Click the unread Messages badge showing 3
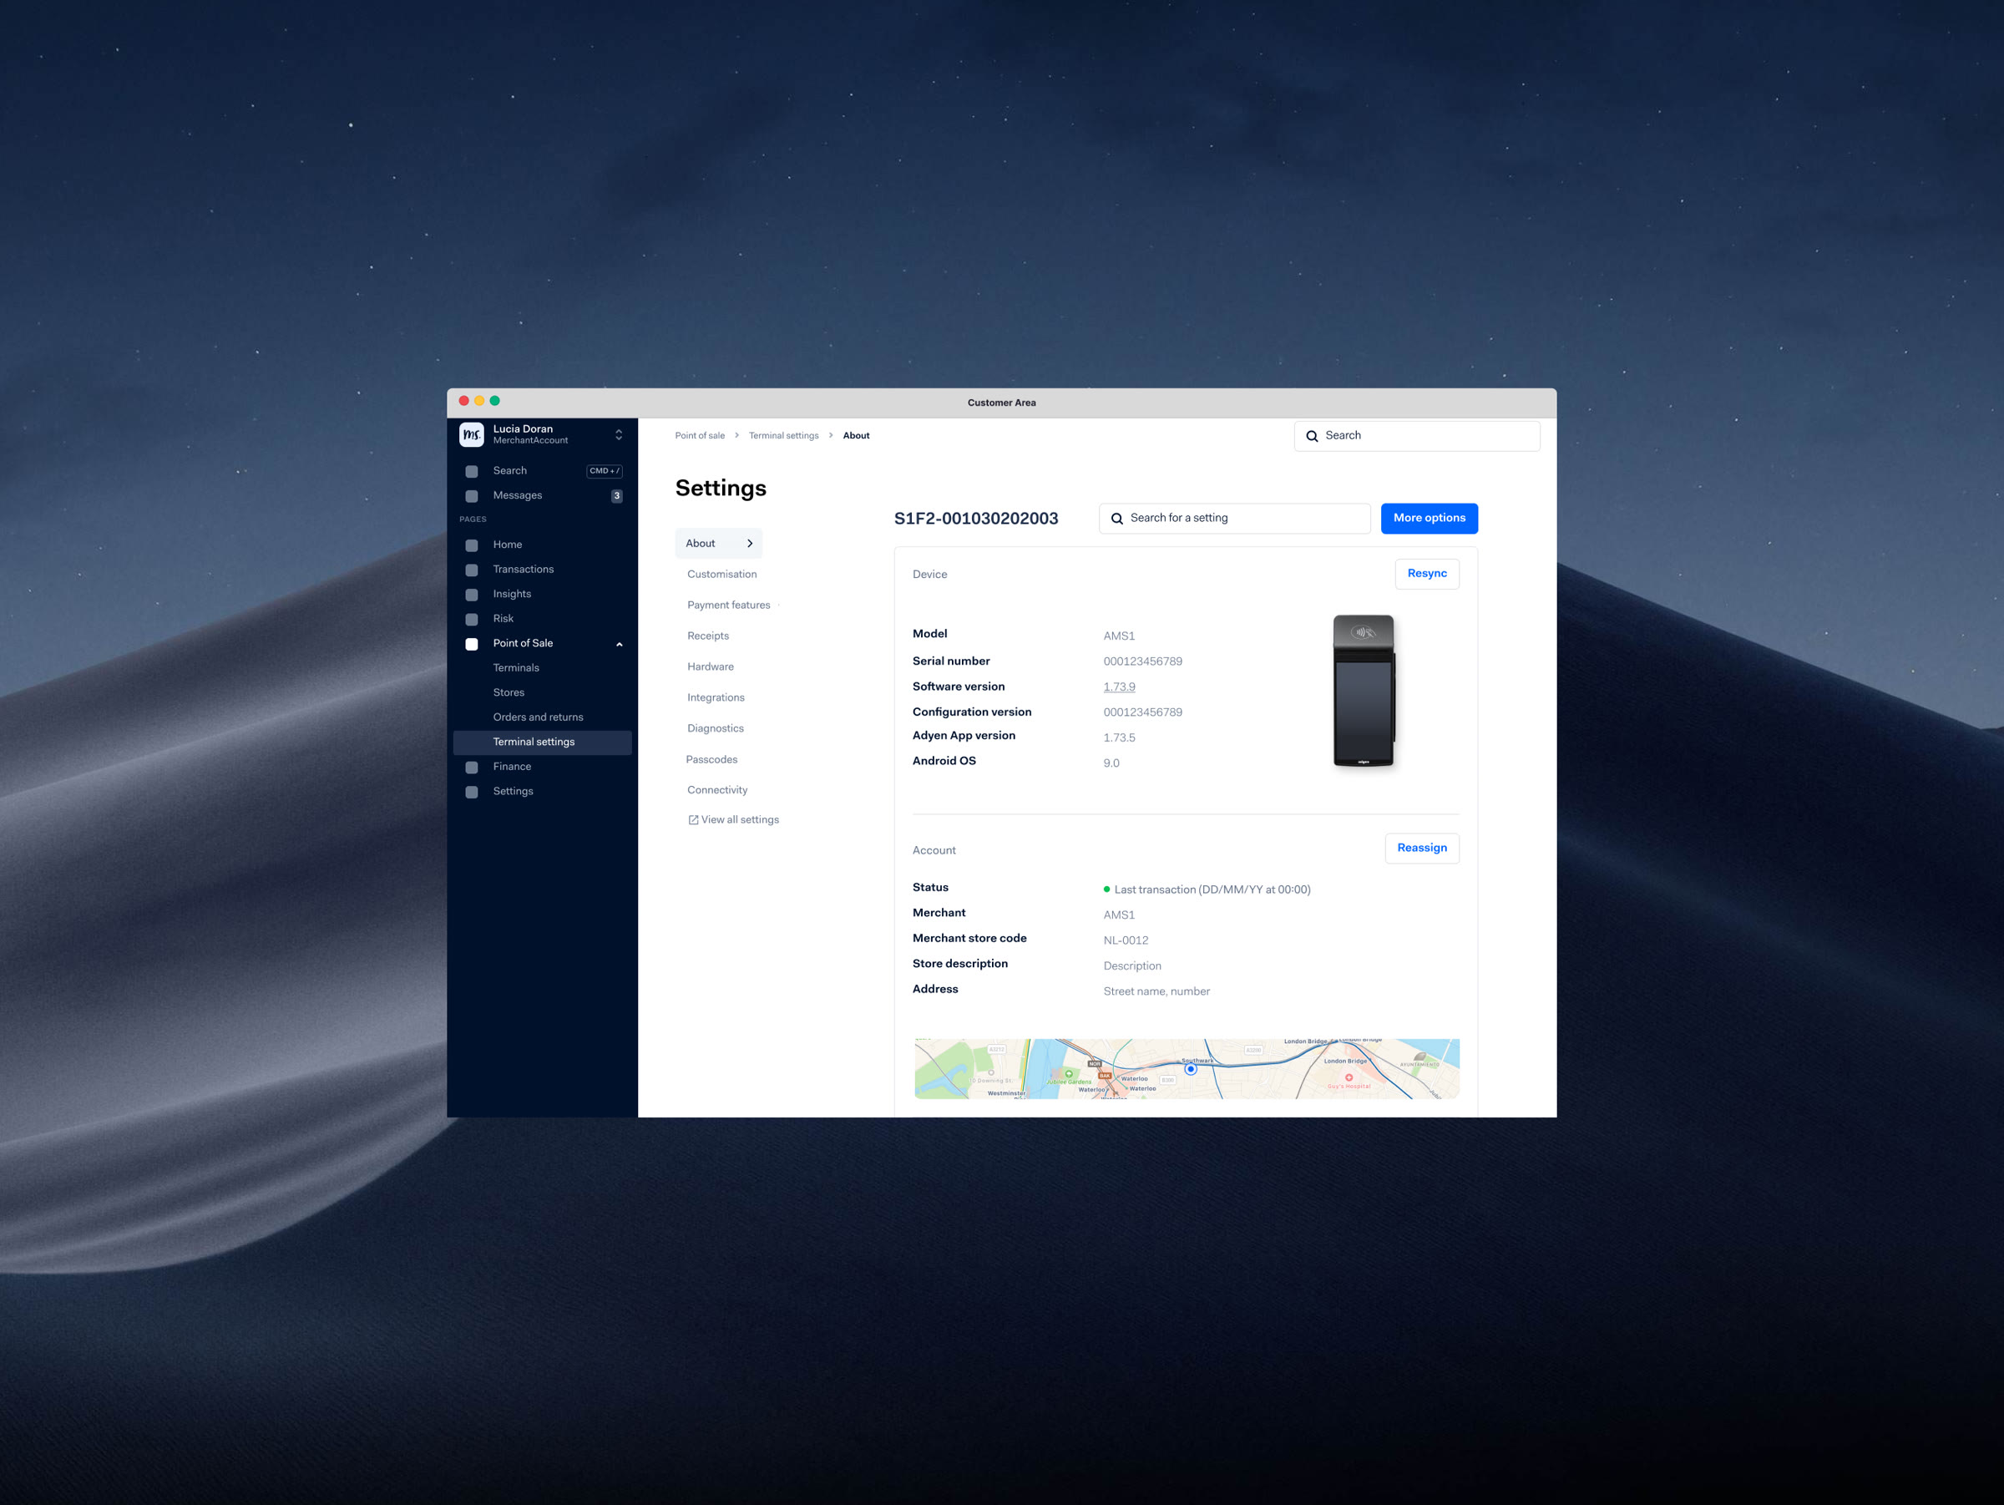Viewport: 2004px width, 1505px height. [617, 495]
